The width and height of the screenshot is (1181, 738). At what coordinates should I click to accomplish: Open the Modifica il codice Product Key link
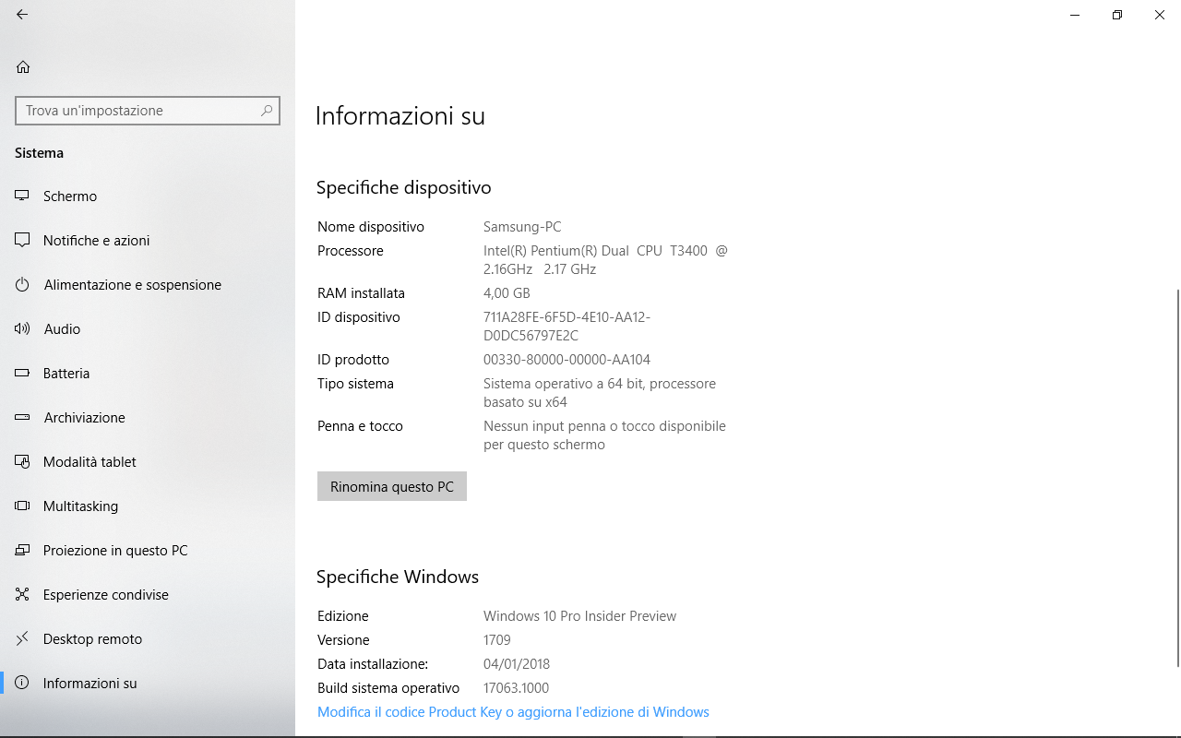[x=513, y=712]
